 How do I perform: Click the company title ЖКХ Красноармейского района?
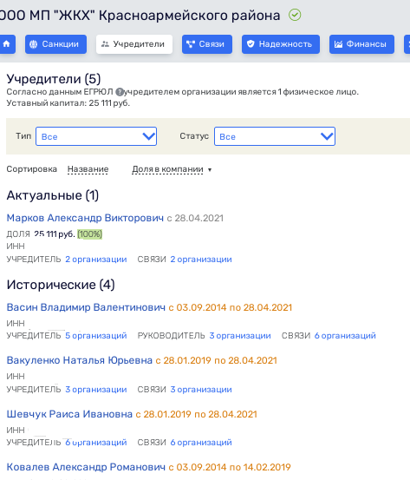click(x=140, y=16)
